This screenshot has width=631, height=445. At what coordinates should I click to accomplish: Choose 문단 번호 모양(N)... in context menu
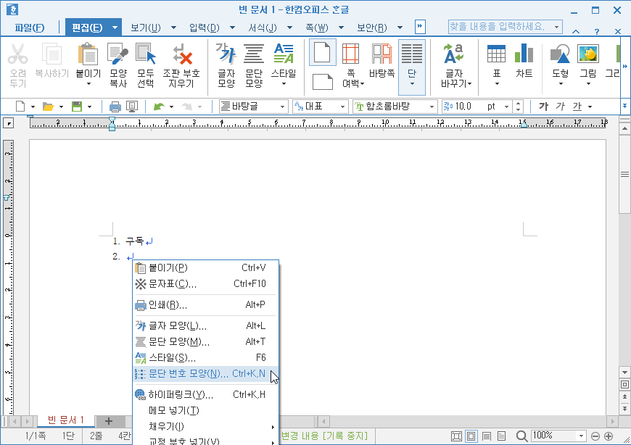206,374
